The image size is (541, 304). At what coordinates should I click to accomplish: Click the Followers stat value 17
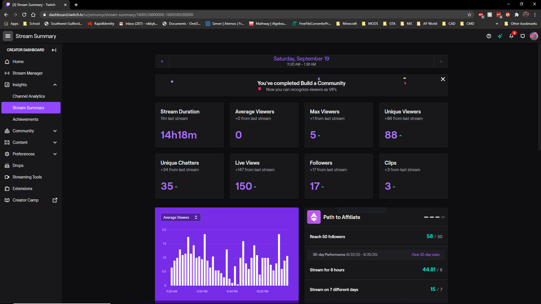pyautogui.click(x=315, y=186)
